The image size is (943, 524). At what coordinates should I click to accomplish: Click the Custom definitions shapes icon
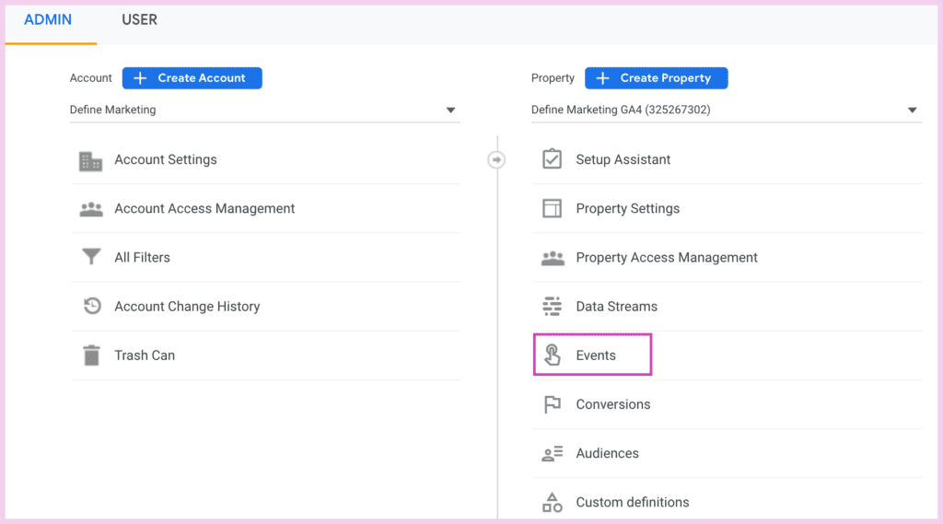(x=553, y=502)
